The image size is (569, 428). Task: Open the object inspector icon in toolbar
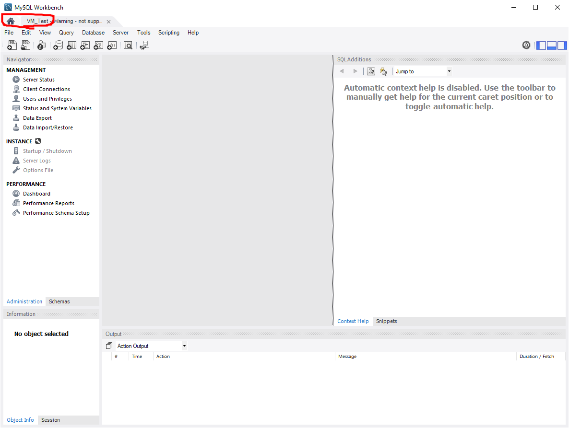tap(42, 46)
